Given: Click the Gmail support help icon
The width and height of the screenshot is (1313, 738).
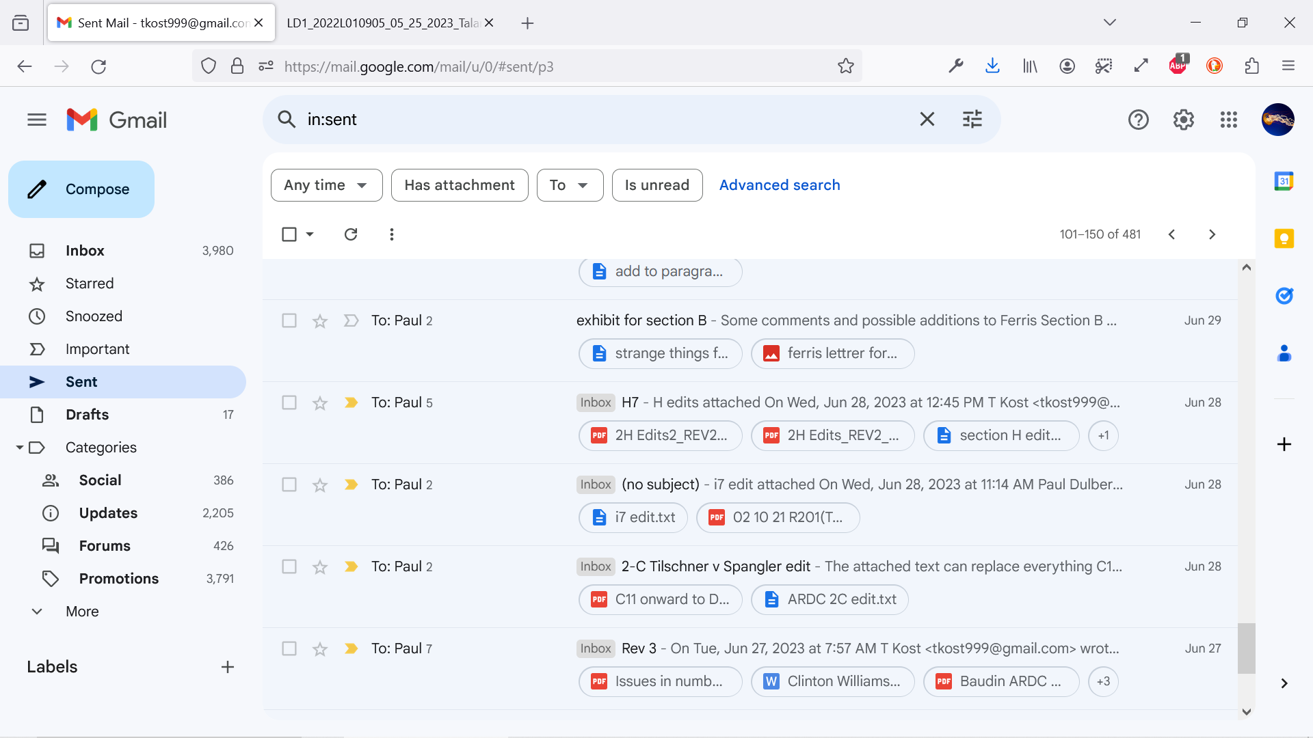Looking at the screenshot, I should 1138,120.
